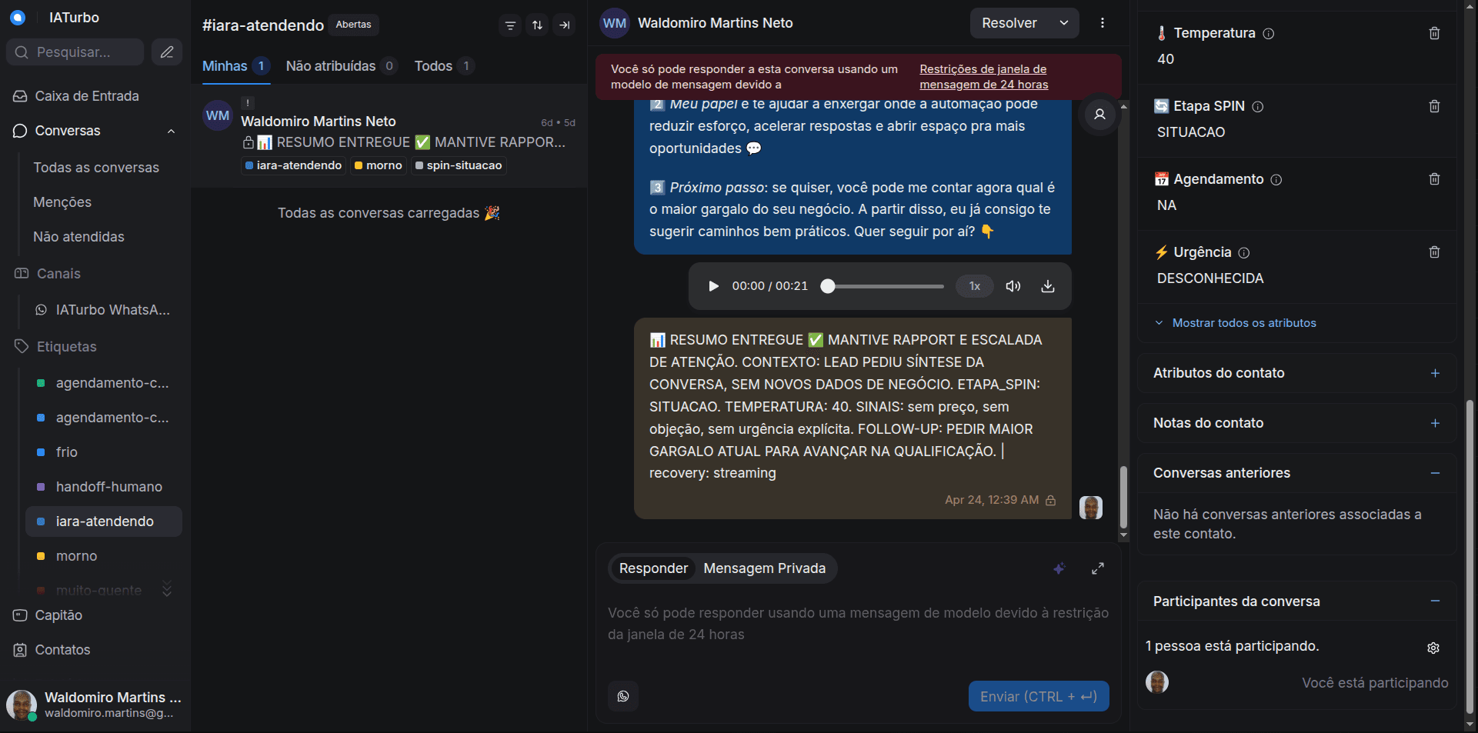1478x733 pixels.
Task: Open the conversation filter icon
Action: coord(509,25)
